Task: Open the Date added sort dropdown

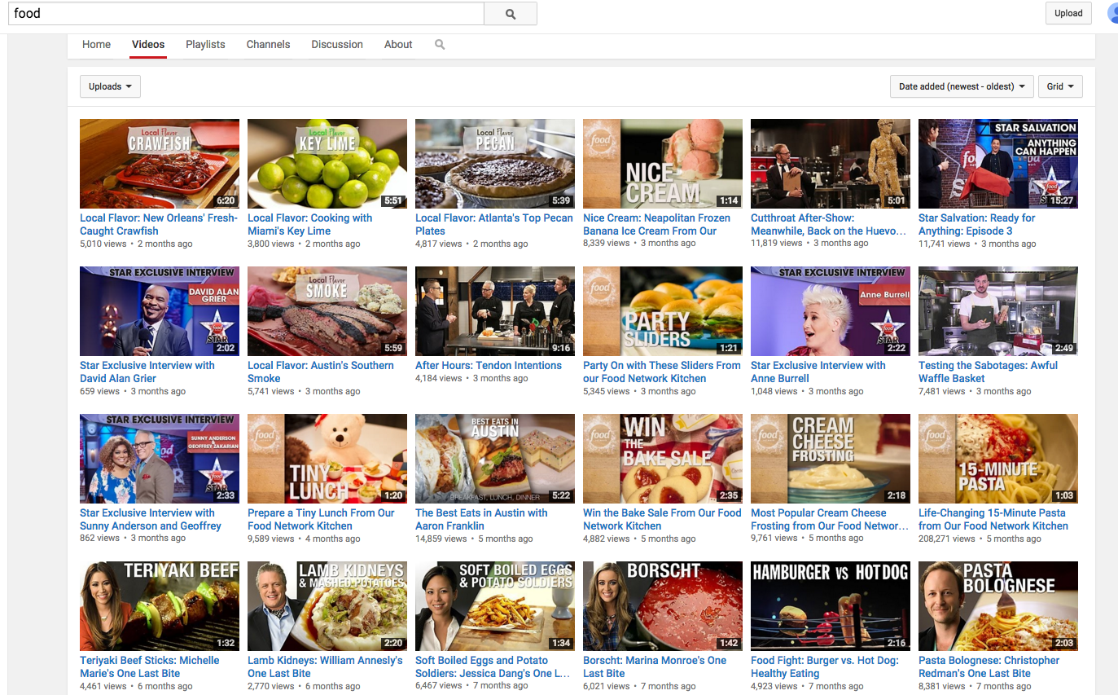Action: [962, 86]
